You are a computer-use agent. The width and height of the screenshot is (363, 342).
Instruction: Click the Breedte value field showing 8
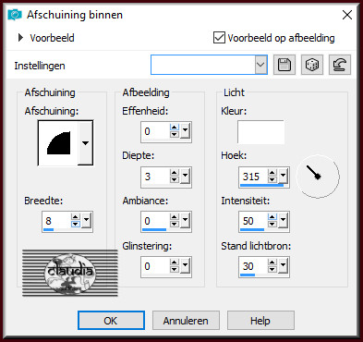click(x=57, y=221)
